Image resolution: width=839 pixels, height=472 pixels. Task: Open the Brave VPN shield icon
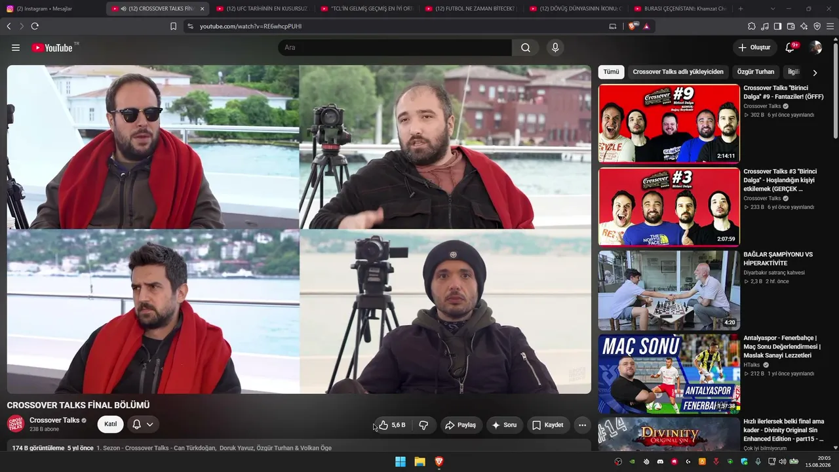817,26
